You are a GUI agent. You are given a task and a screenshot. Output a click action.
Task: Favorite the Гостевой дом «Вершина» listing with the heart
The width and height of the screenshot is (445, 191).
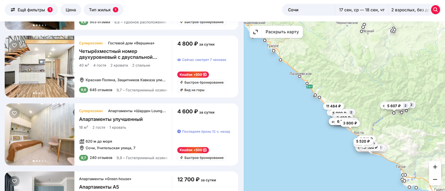14,46
